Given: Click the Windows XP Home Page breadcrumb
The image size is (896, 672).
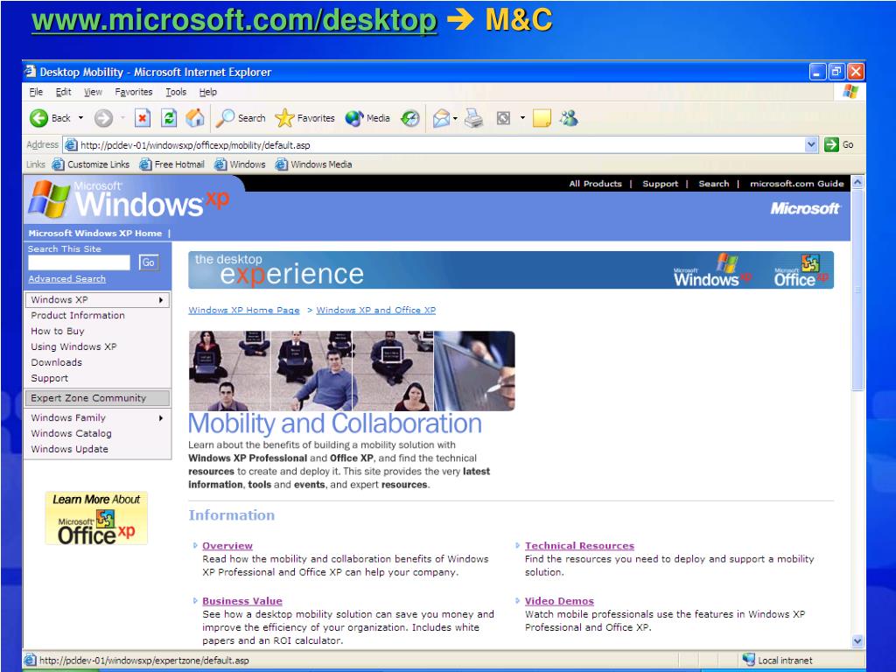Looking at the screenshot, I should point(244,311).
